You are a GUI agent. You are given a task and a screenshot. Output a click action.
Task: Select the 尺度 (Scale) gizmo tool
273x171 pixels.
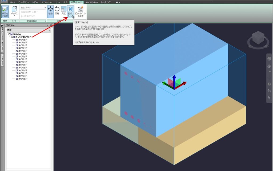coord(64,11)
